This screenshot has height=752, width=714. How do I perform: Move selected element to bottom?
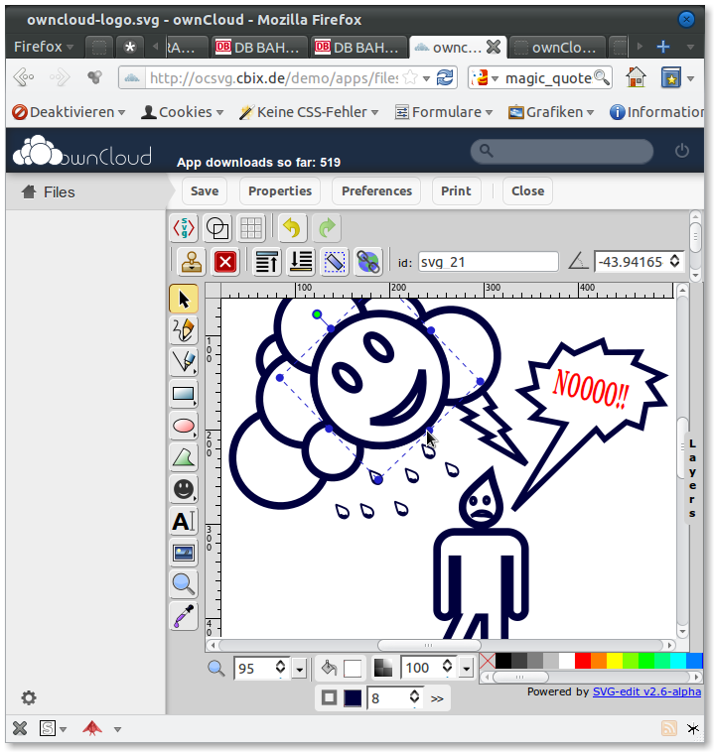pos(301,262)
